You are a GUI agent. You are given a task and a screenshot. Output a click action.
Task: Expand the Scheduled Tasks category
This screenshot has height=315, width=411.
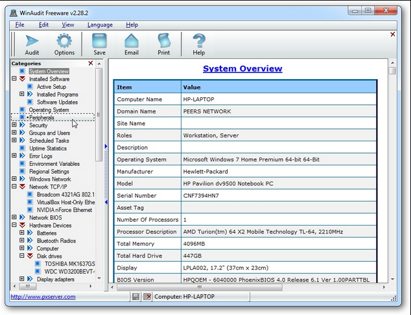[14, 140]
